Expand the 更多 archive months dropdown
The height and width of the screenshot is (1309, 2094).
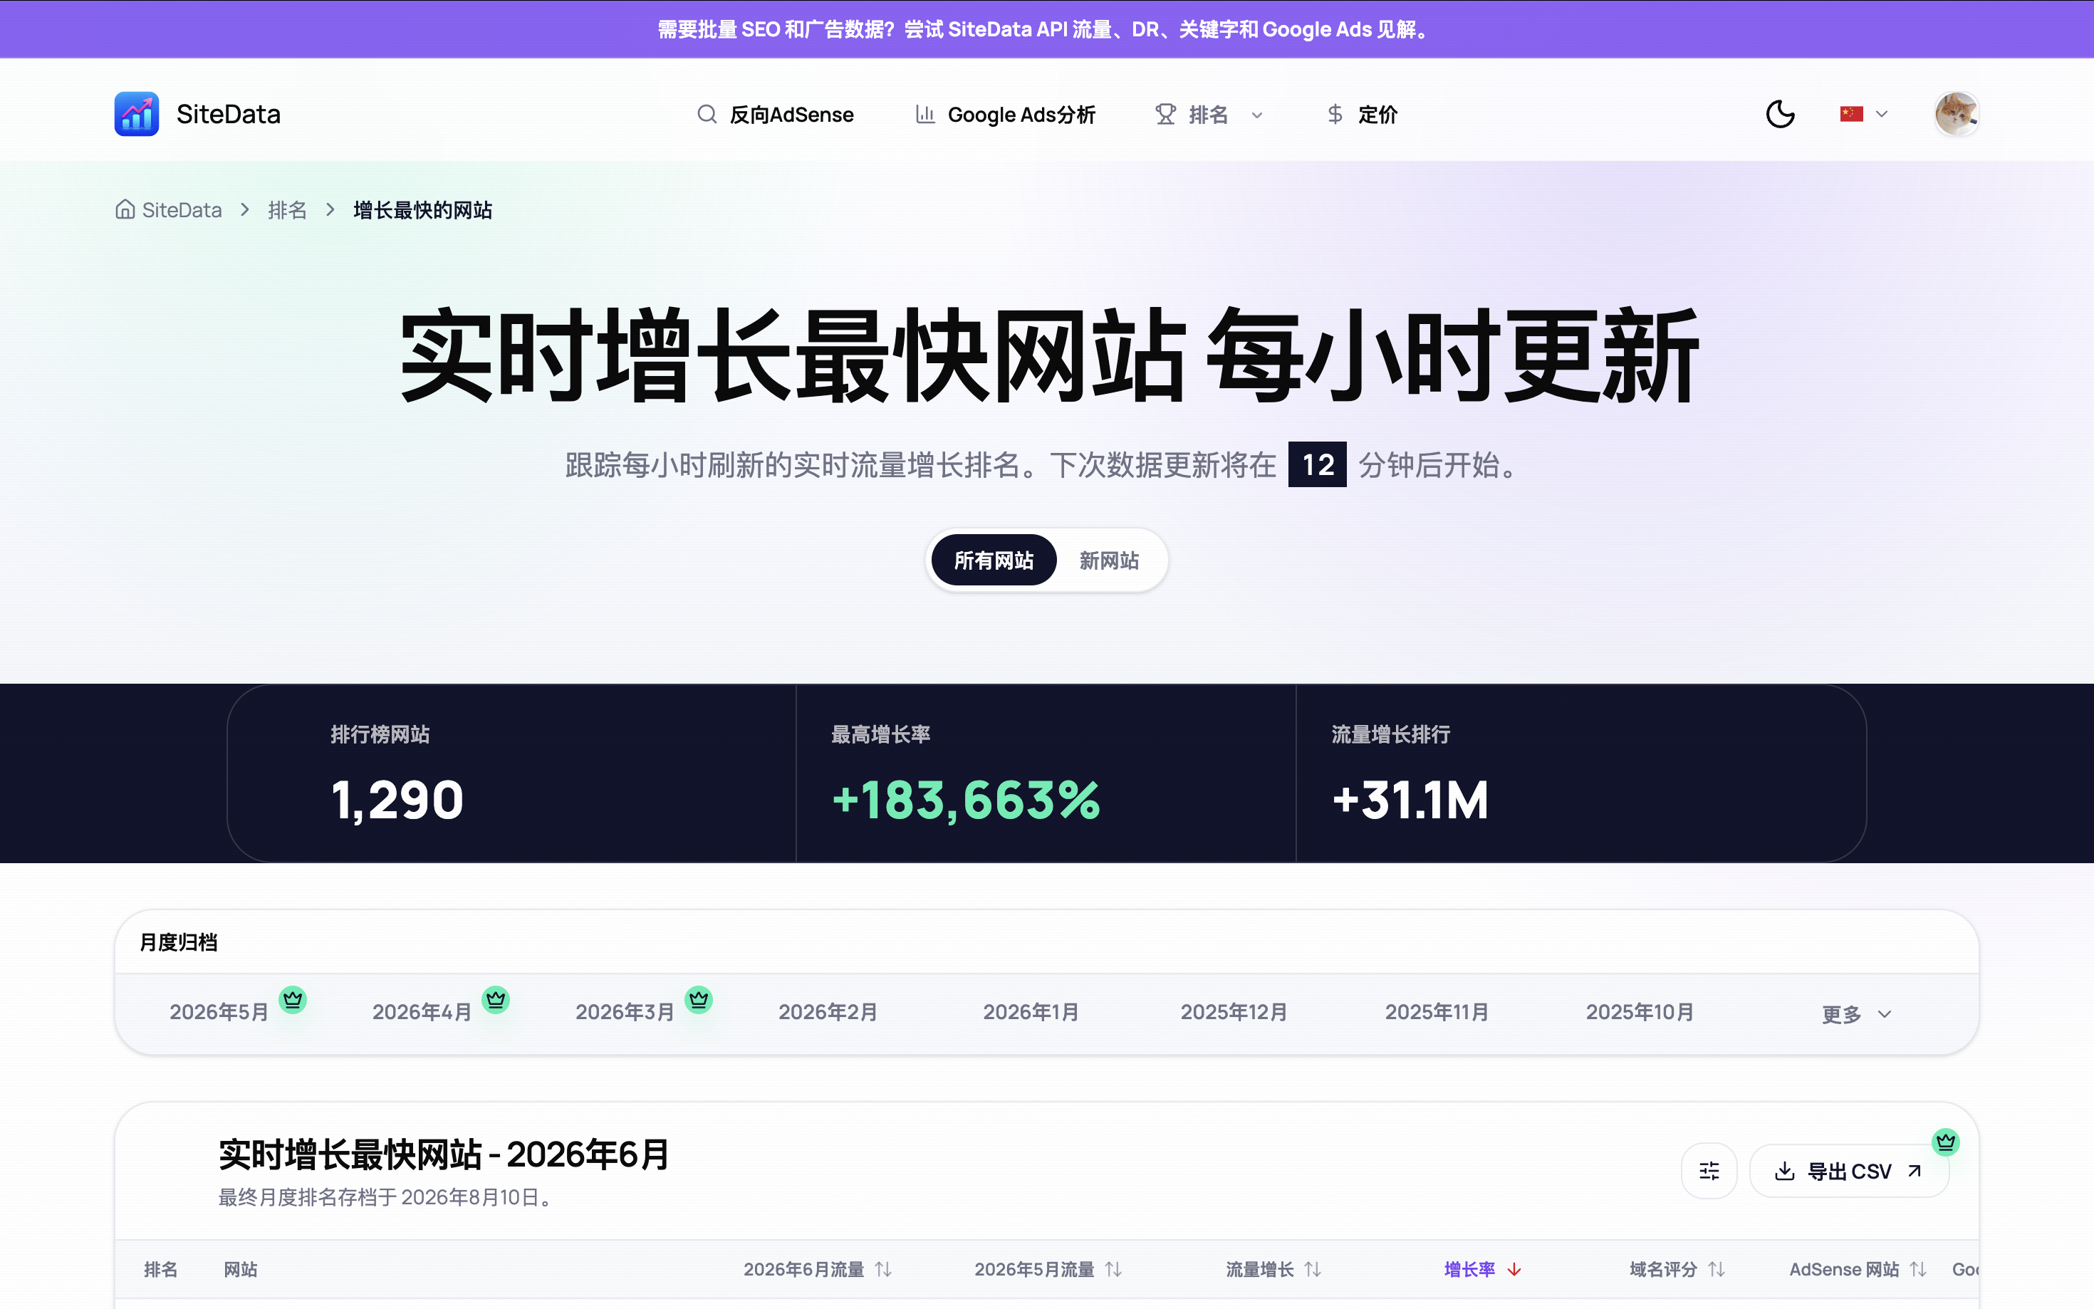[1857, 1013]
